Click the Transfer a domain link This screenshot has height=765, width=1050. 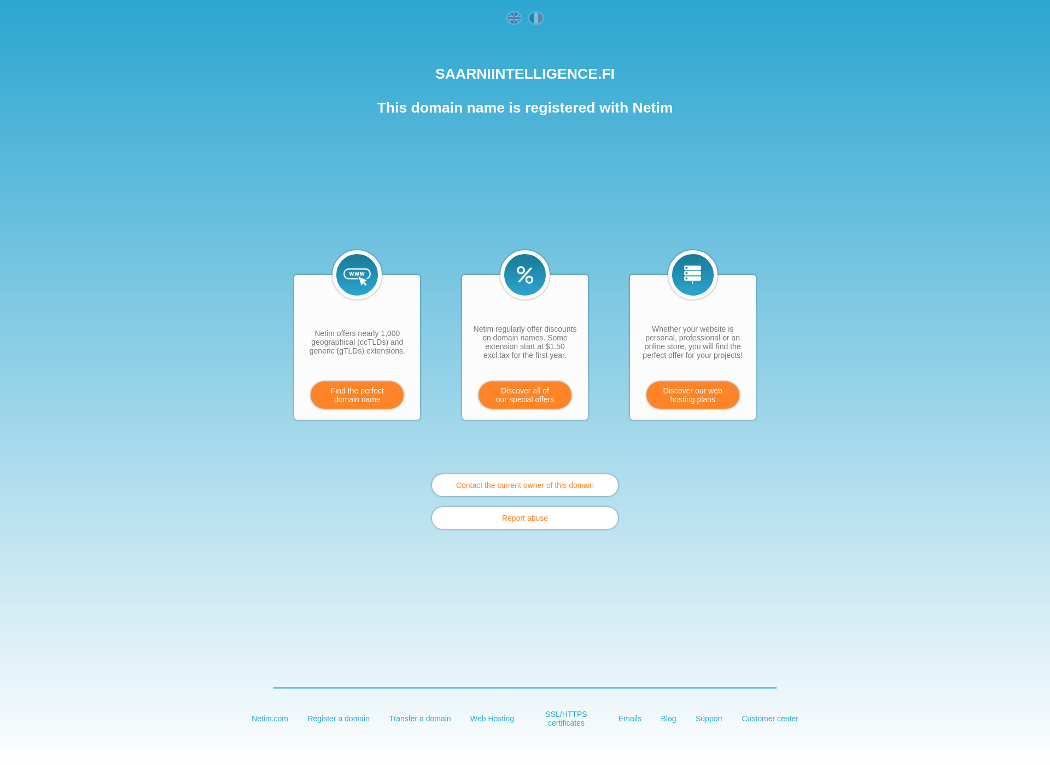pyautogui.click(x=419, y=719)
